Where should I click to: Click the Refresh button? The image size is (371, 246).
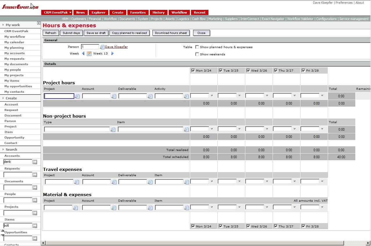pos(51,33)
